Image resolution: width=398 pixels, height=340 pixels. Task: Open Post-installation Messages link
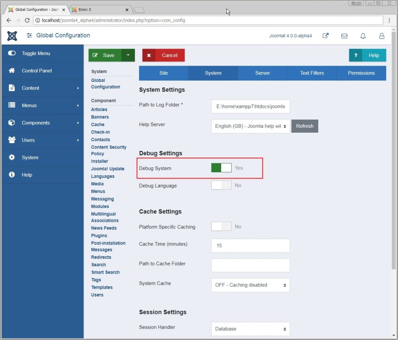pyautogui.click(x=108, y=246)
